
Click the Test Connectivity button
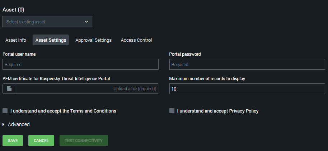(x=84, y=141)
